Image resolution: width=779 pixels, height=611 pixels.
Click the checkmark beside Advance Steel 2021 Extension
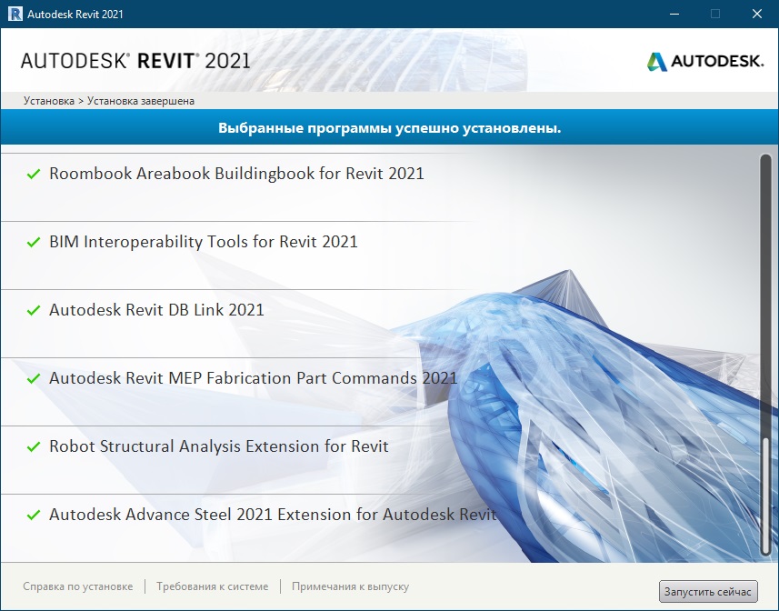coord(34,515)
